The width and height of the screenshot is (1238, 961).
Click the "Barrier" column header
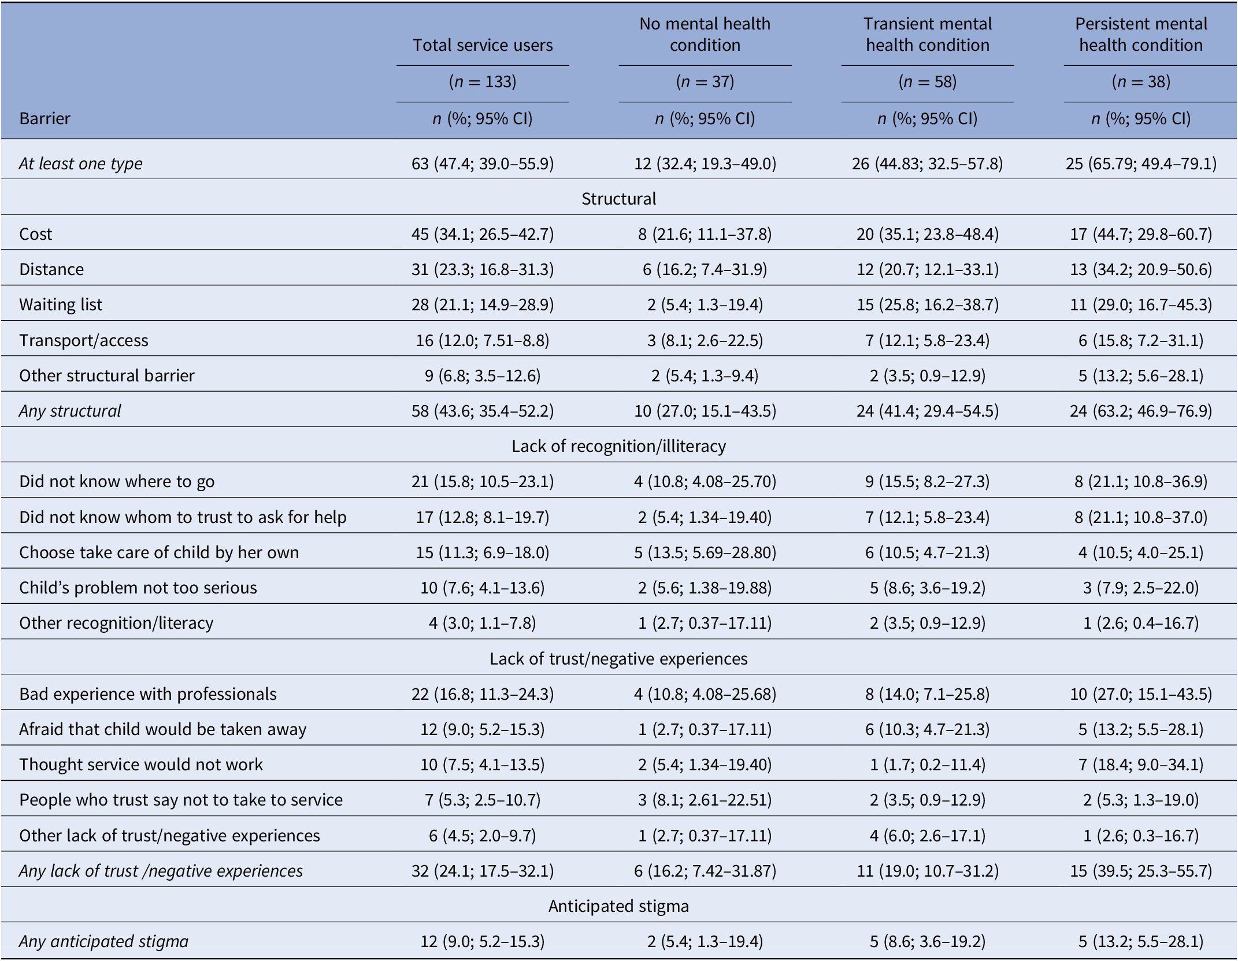pos(45,118)
